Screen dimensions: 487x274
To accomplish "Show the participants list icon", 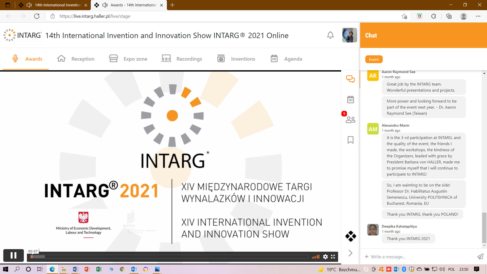I will [351, 119].
